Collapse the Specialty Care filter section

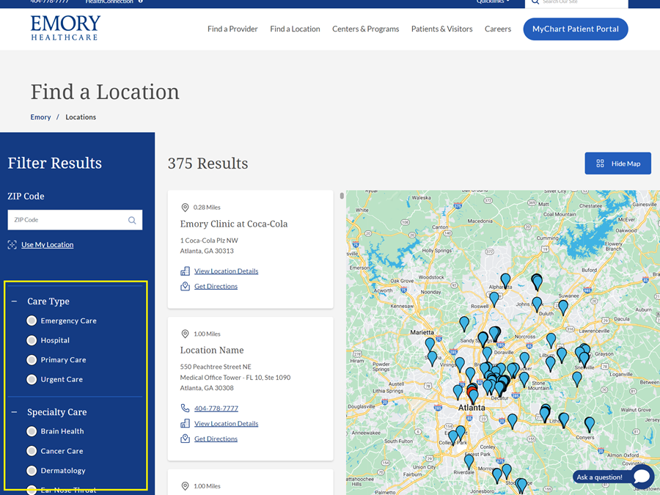[x=15, y=412]
